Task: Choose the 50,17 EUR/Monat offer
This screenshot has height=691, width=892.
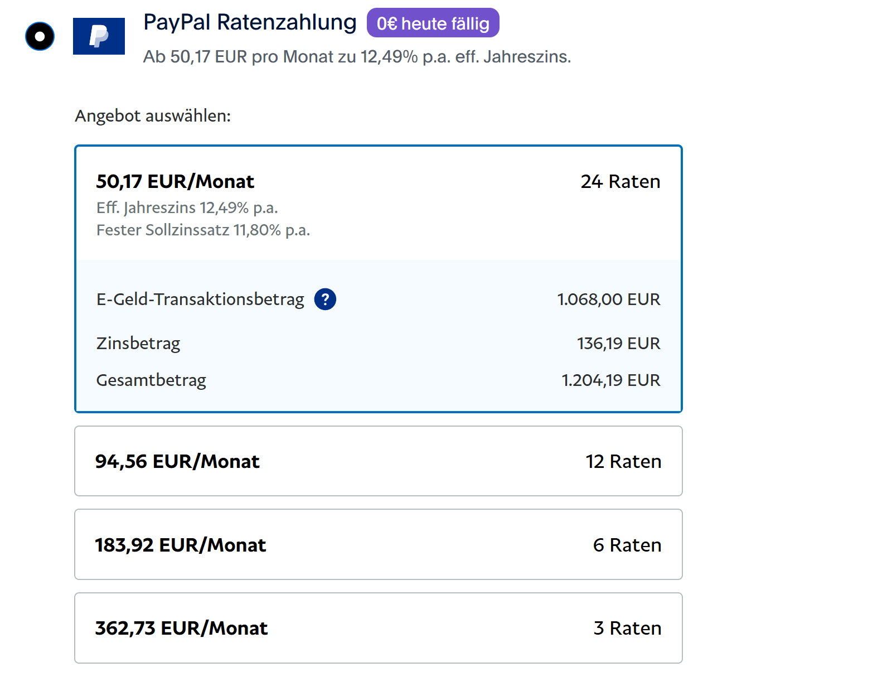Action: [x=175, y=182]
